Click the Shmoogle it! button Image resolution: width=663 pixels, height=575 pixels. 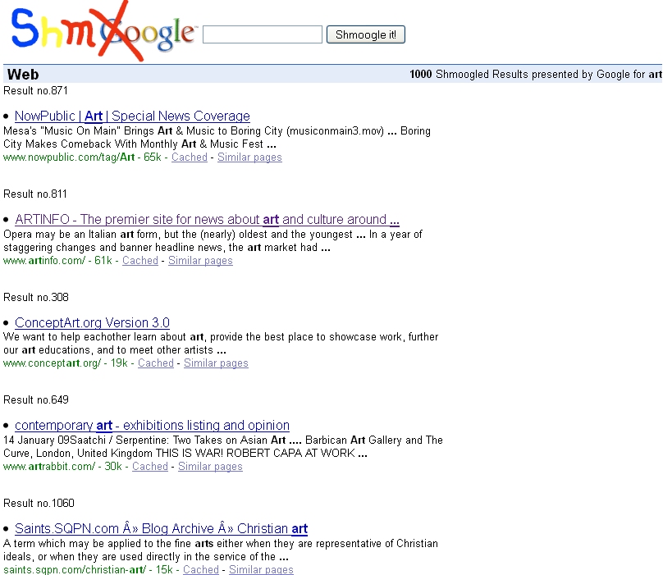[x=366, y=34]
